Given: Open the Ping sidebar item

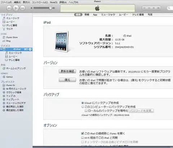Looking at the screenshot, I should pos(6,41).
